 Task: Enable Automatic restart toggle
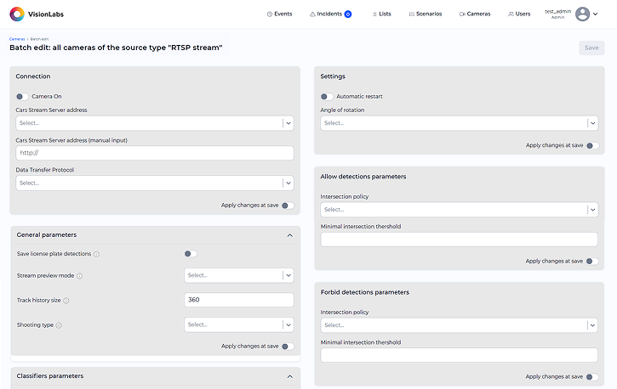point(327,97)
